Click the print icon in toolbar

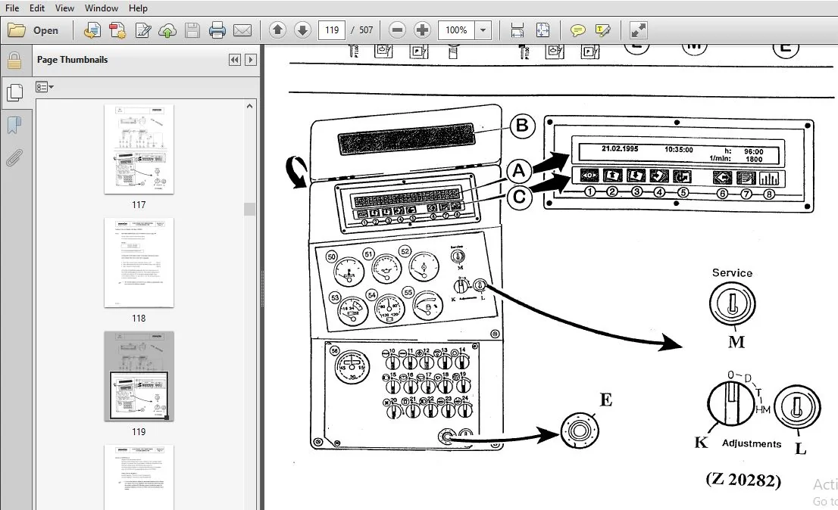(x=217, y=30)
